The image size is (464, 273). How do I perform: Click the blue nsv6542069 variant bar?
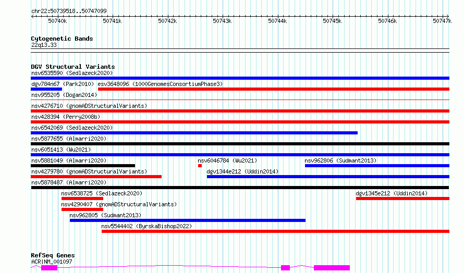click(194, 133)
